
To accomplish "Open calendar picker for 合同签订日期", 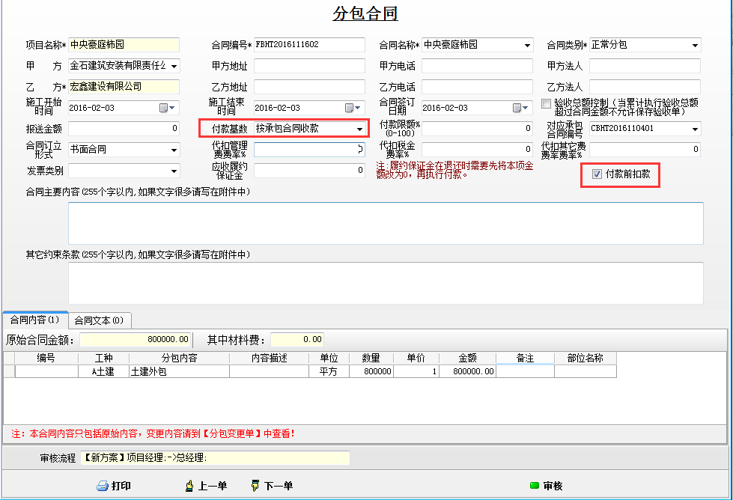I will [x=517, y=108].
